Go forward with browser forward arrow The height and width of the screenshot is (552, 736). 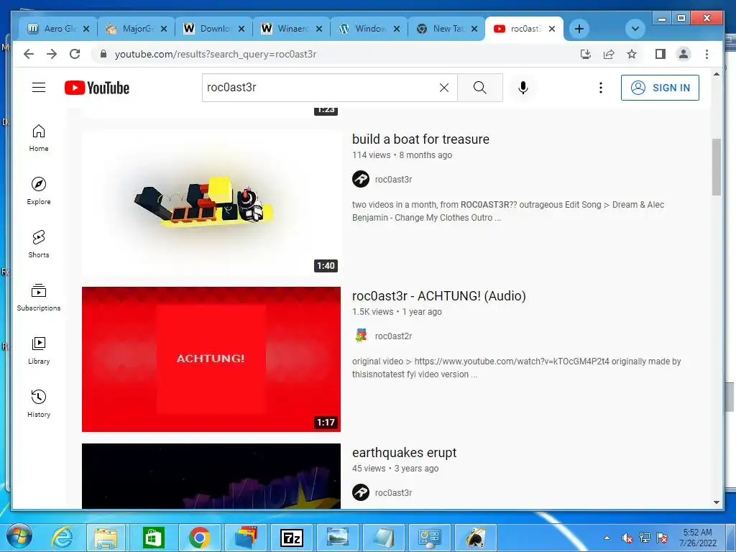coord(52,54)
